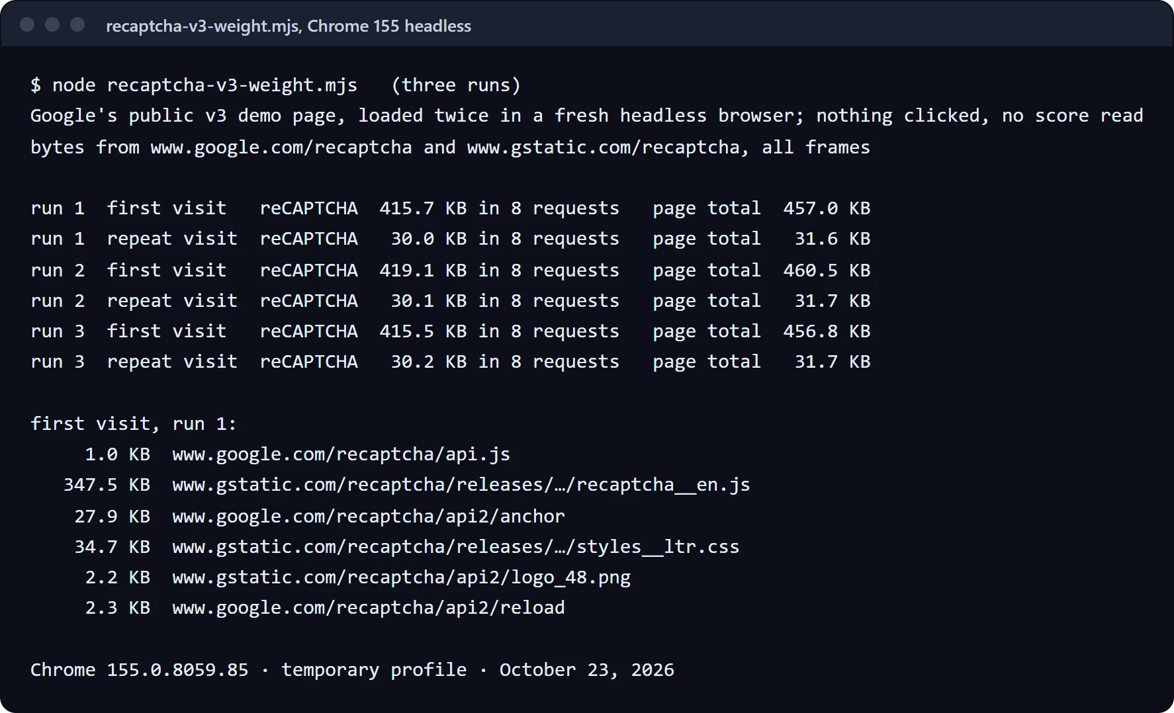Click the command line 'node recaptcha-v3-weight.mjs'
Viewport: 1174px width, 713px height.
(x=204, y=85)
